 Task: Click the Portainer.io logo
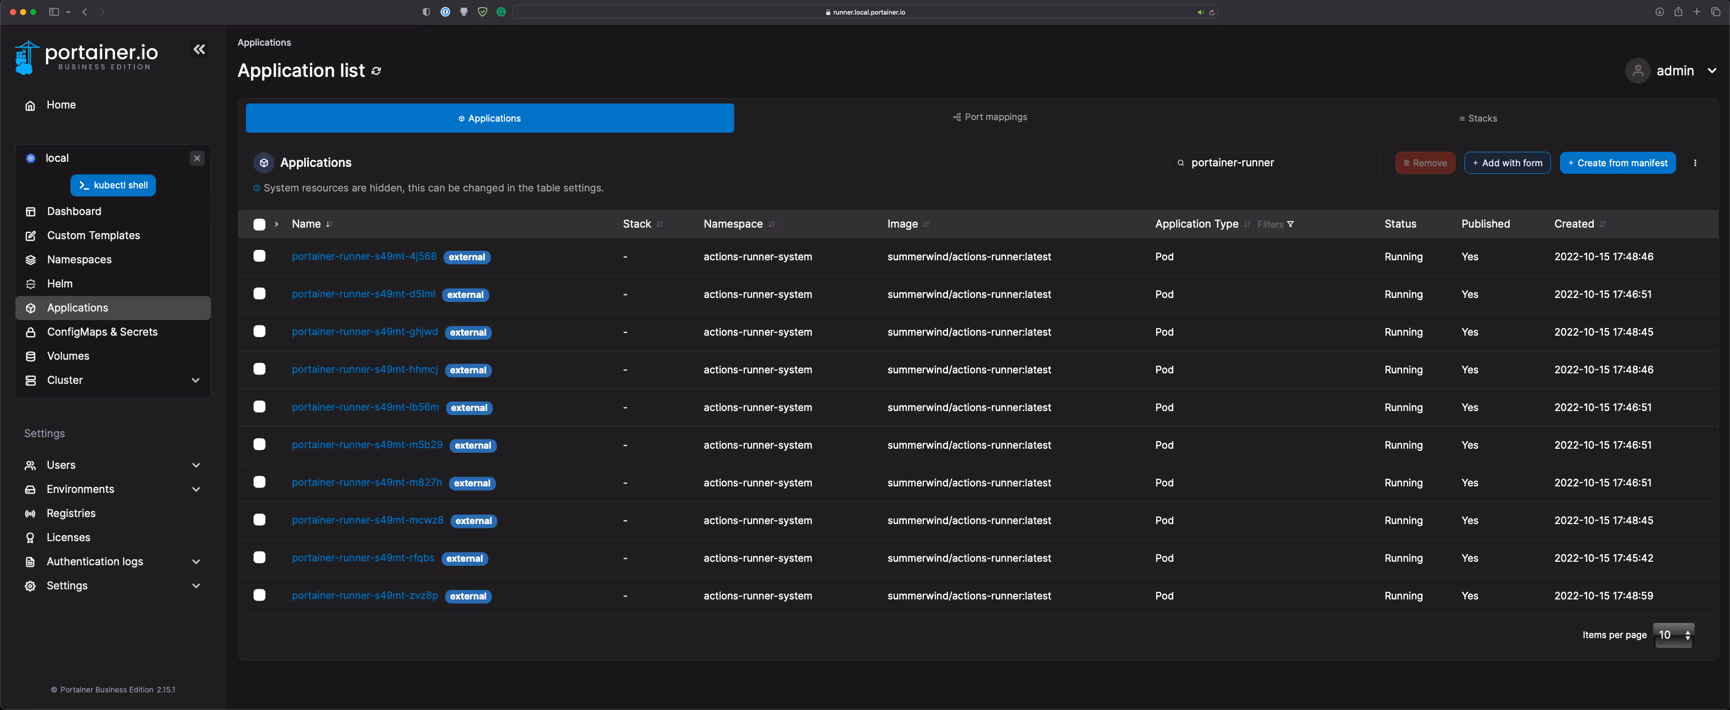(x=86, y=57)
